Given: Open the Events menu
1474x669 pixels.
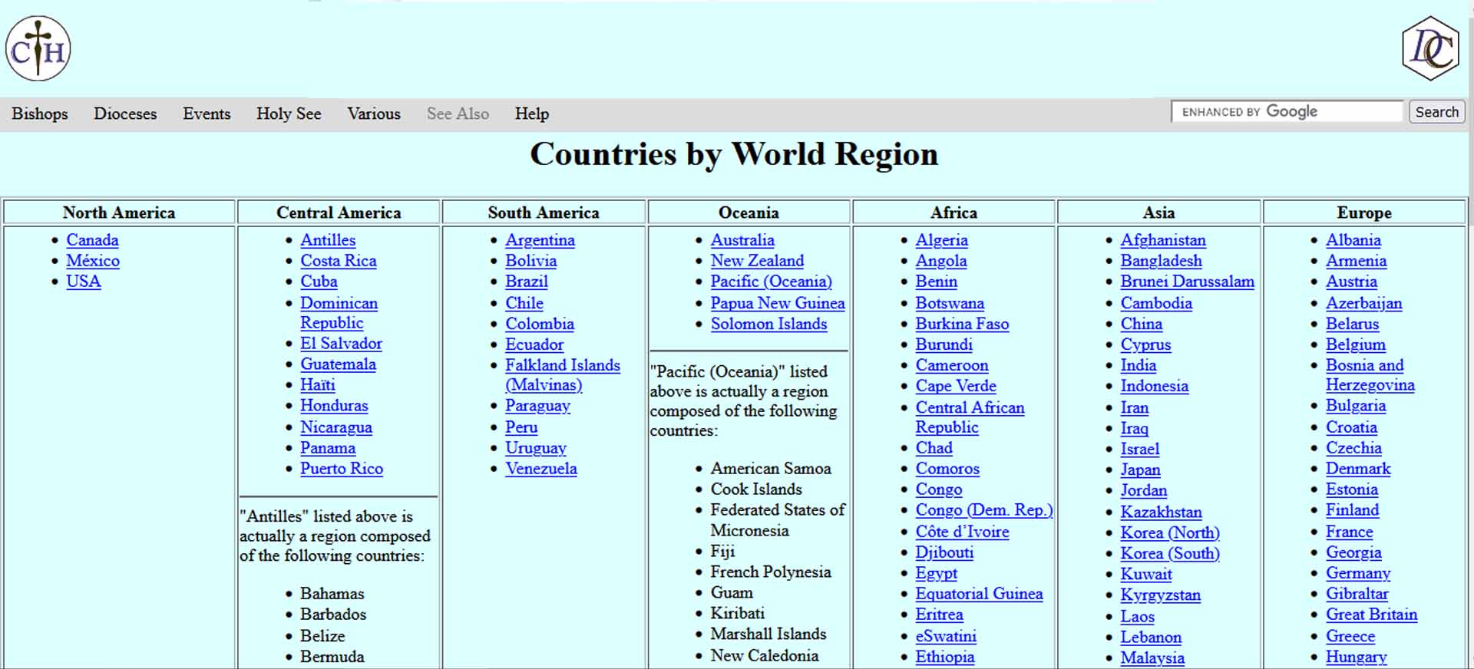Looking at the screenshot, I should tap(207, 114).
